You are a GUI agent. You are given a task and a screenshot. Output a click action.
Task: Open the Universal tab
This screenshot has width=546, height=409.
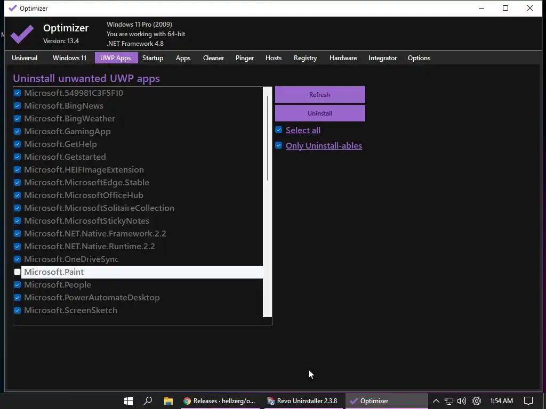tap(25, 58)
